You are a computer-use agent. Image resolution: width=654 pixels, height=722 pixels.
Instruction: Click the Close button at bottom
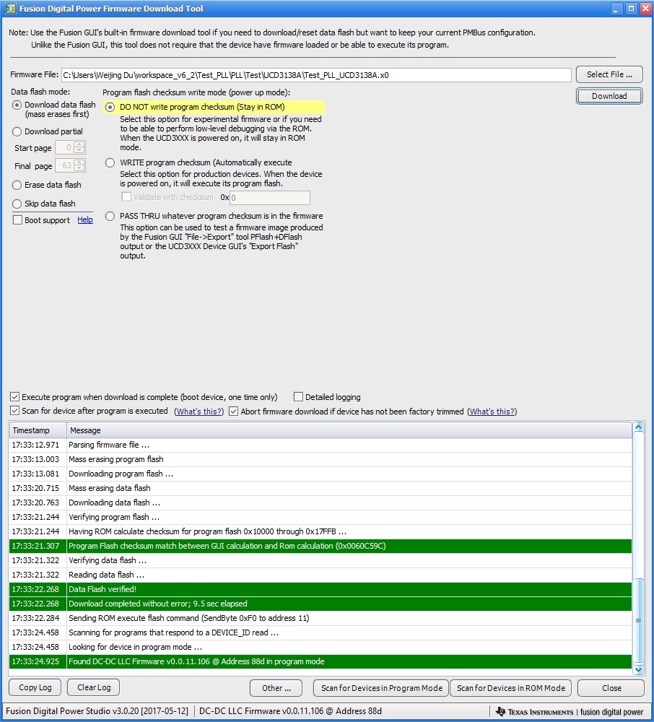click(611, 688)
